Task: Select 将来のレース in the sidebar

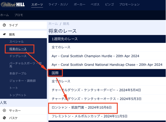Action: (18, 49)
